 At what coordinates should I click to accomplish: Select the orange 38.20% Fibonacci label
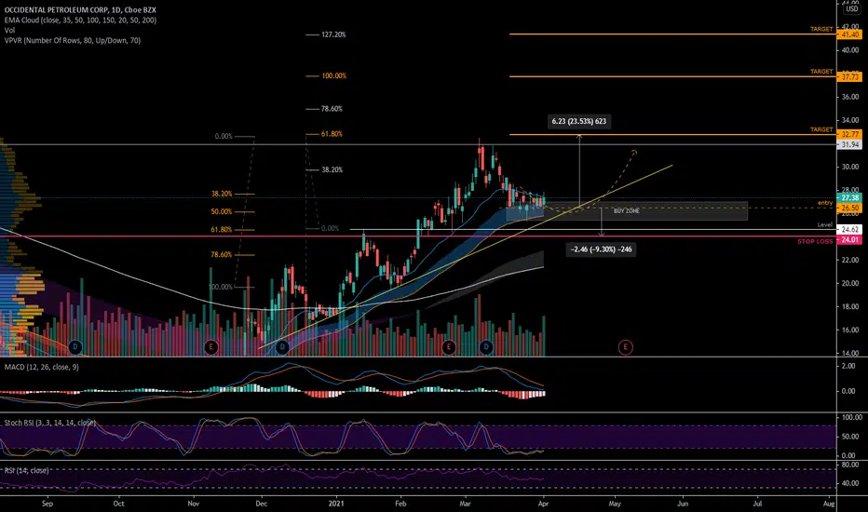tap(222, 194)
